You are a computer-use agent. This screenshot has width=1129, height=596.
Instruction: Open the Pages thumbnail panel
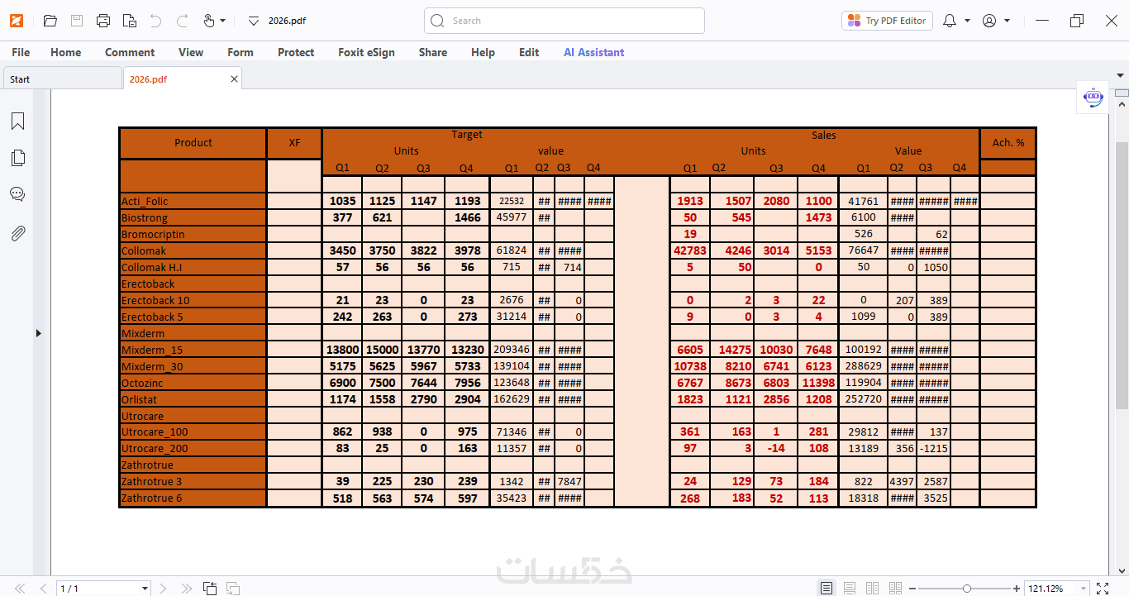(x=17, y=158)
